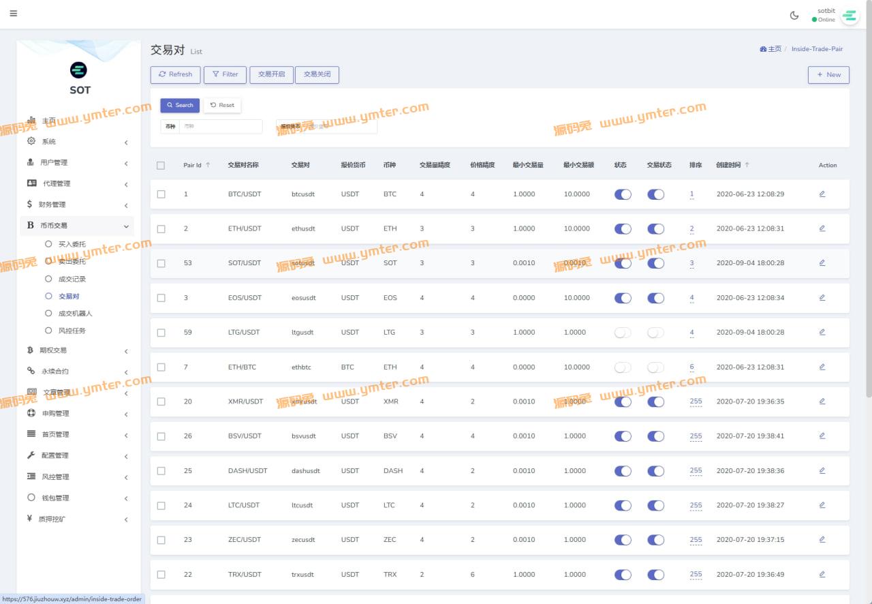
Task: Edit the EOS/USDT row pencil icon
Action: [822, 297]
